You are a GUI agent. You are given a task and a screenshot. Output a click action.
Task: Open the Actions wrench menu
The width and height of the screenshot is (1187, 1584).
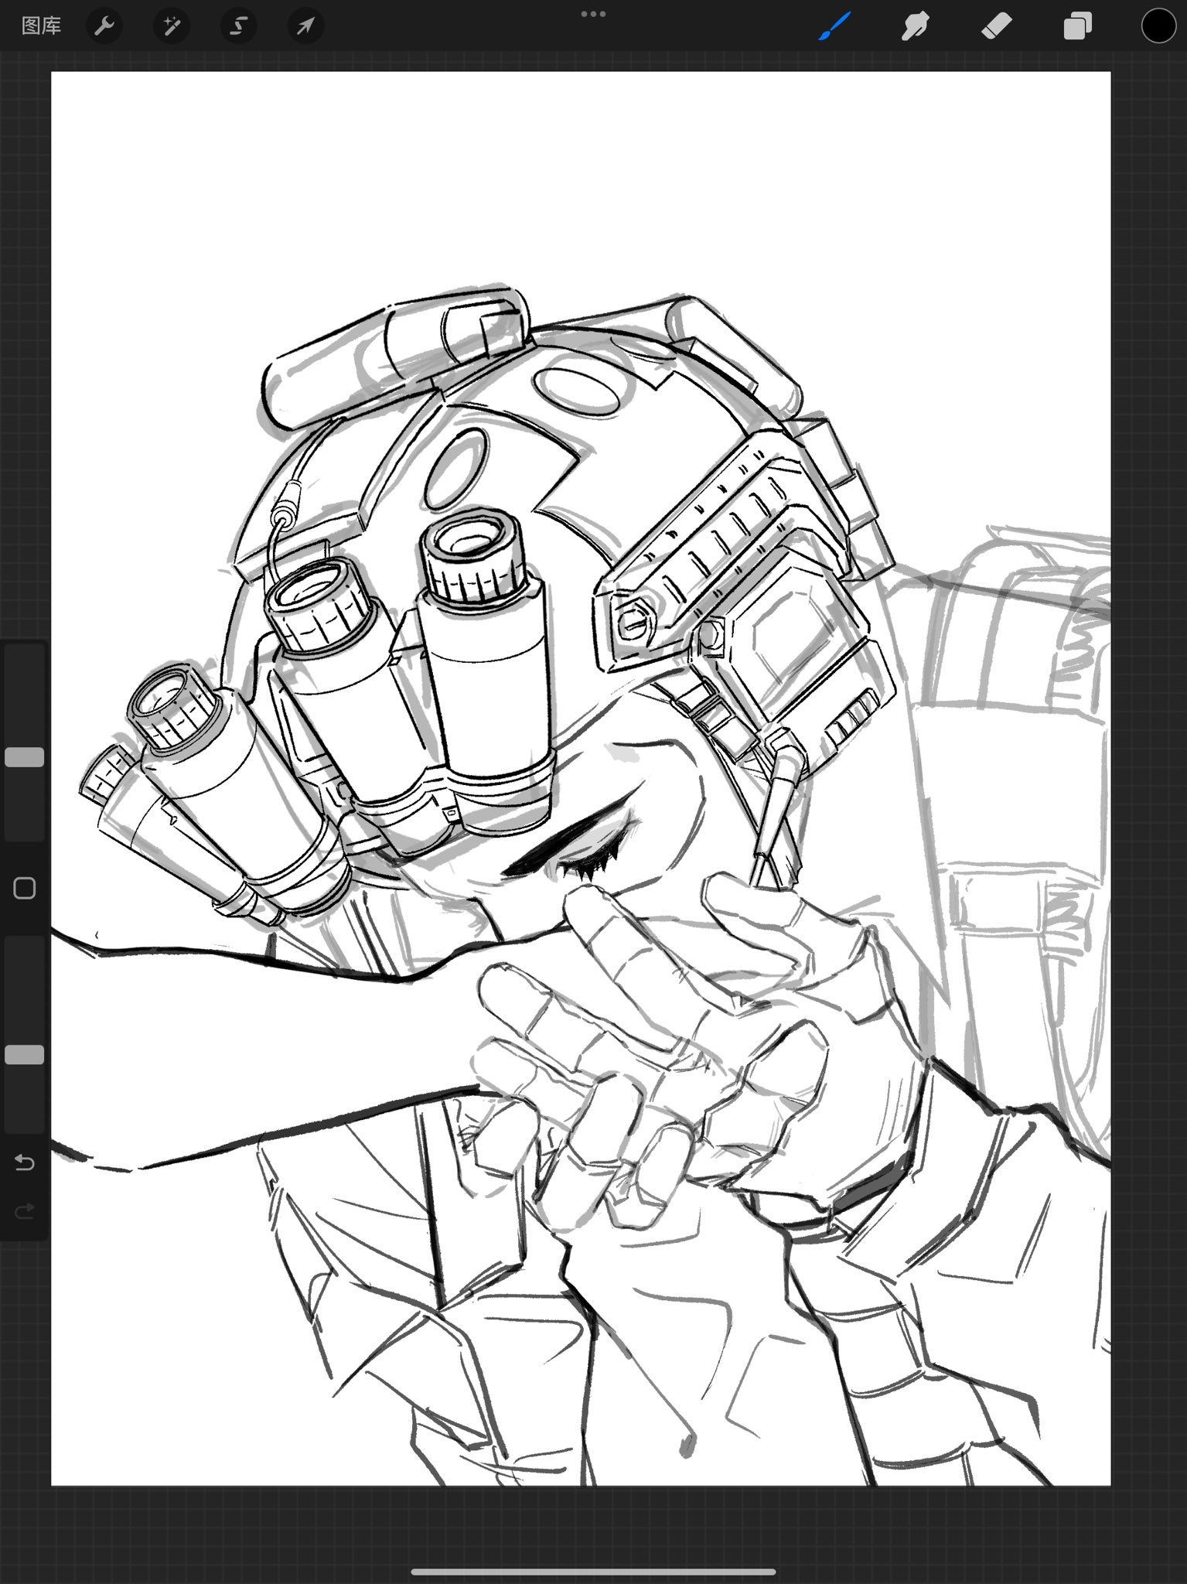pyautogui.click(x=104, y=27)
